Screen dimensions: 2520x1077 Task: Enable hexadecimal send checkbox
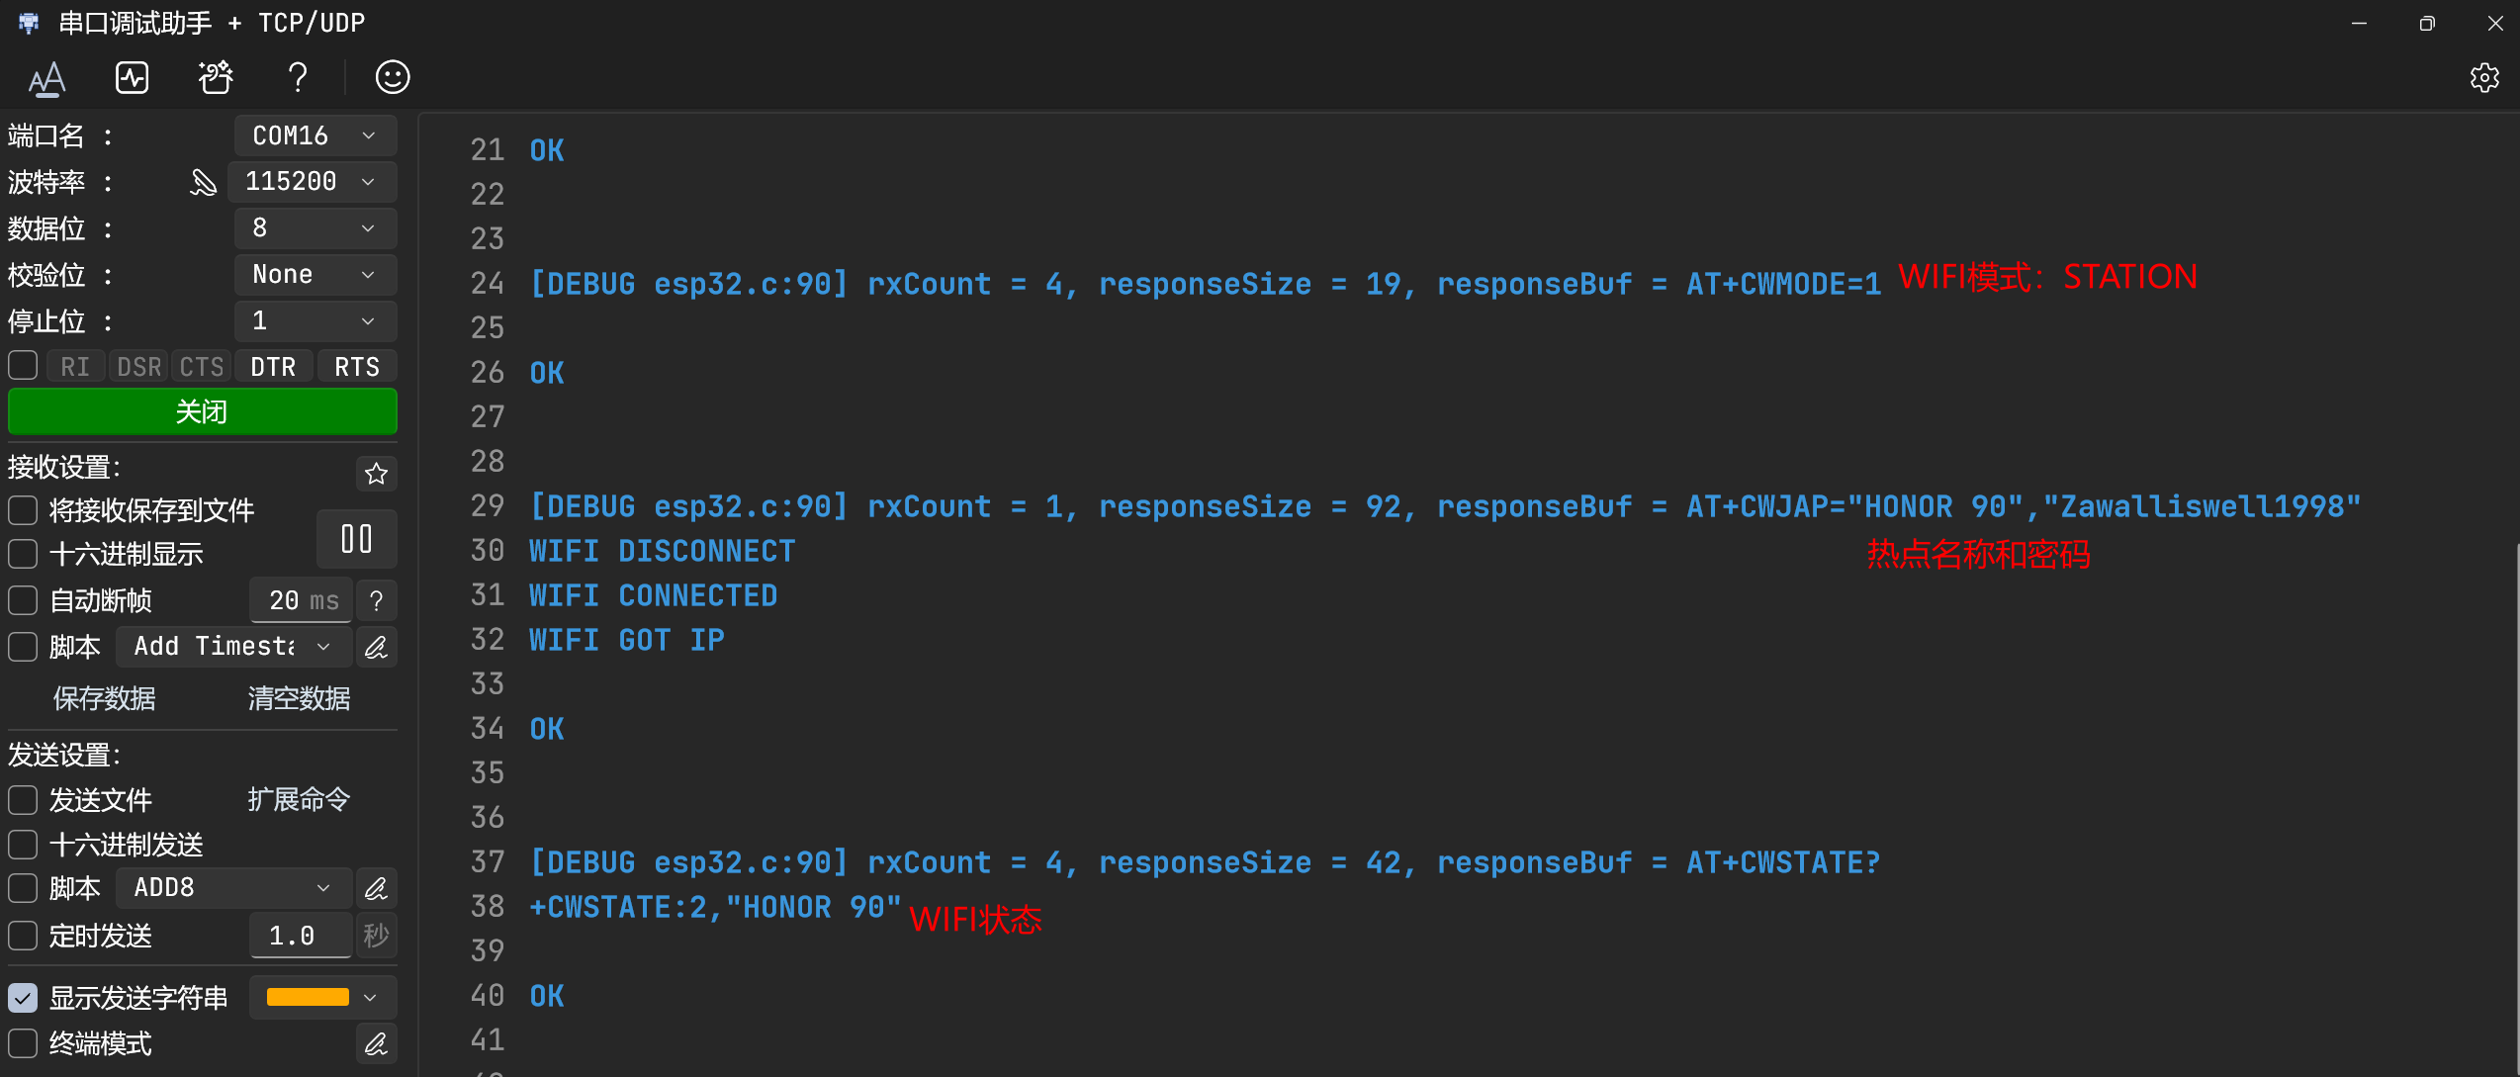pos(23,845)
